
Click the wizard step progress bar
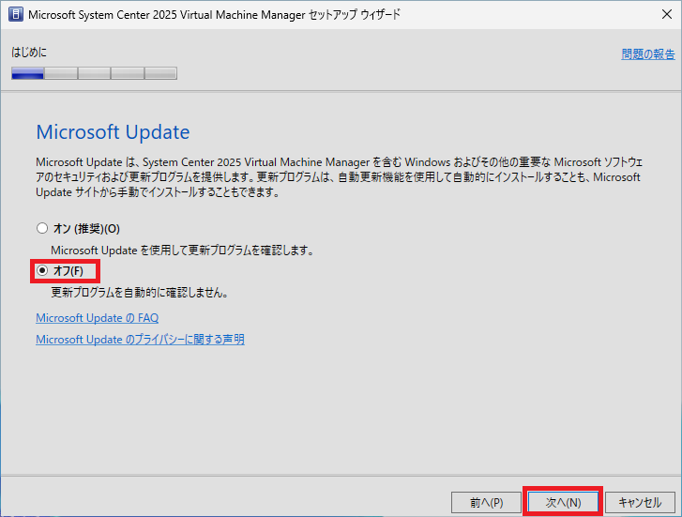[x=94, y=73]
